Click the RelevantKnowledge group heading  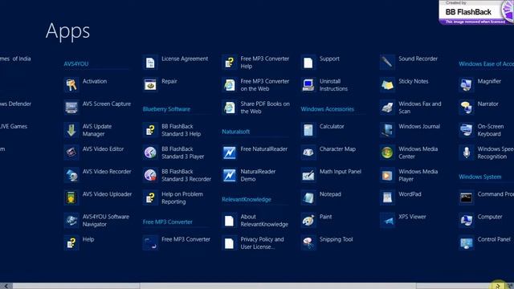click(x=247, y=200)
